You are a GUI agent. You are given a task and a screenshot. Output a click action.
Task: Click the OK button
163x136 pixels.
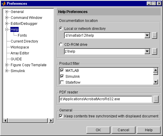98,130
